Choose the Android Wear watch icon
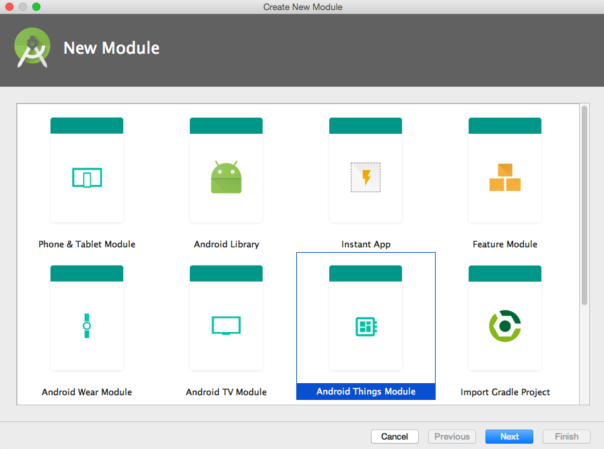Viewport: 604px width, 449px height. 87,325
